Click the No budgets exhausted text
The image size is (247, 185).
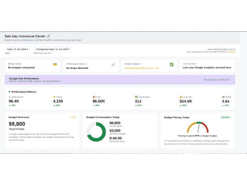[21, 67]
